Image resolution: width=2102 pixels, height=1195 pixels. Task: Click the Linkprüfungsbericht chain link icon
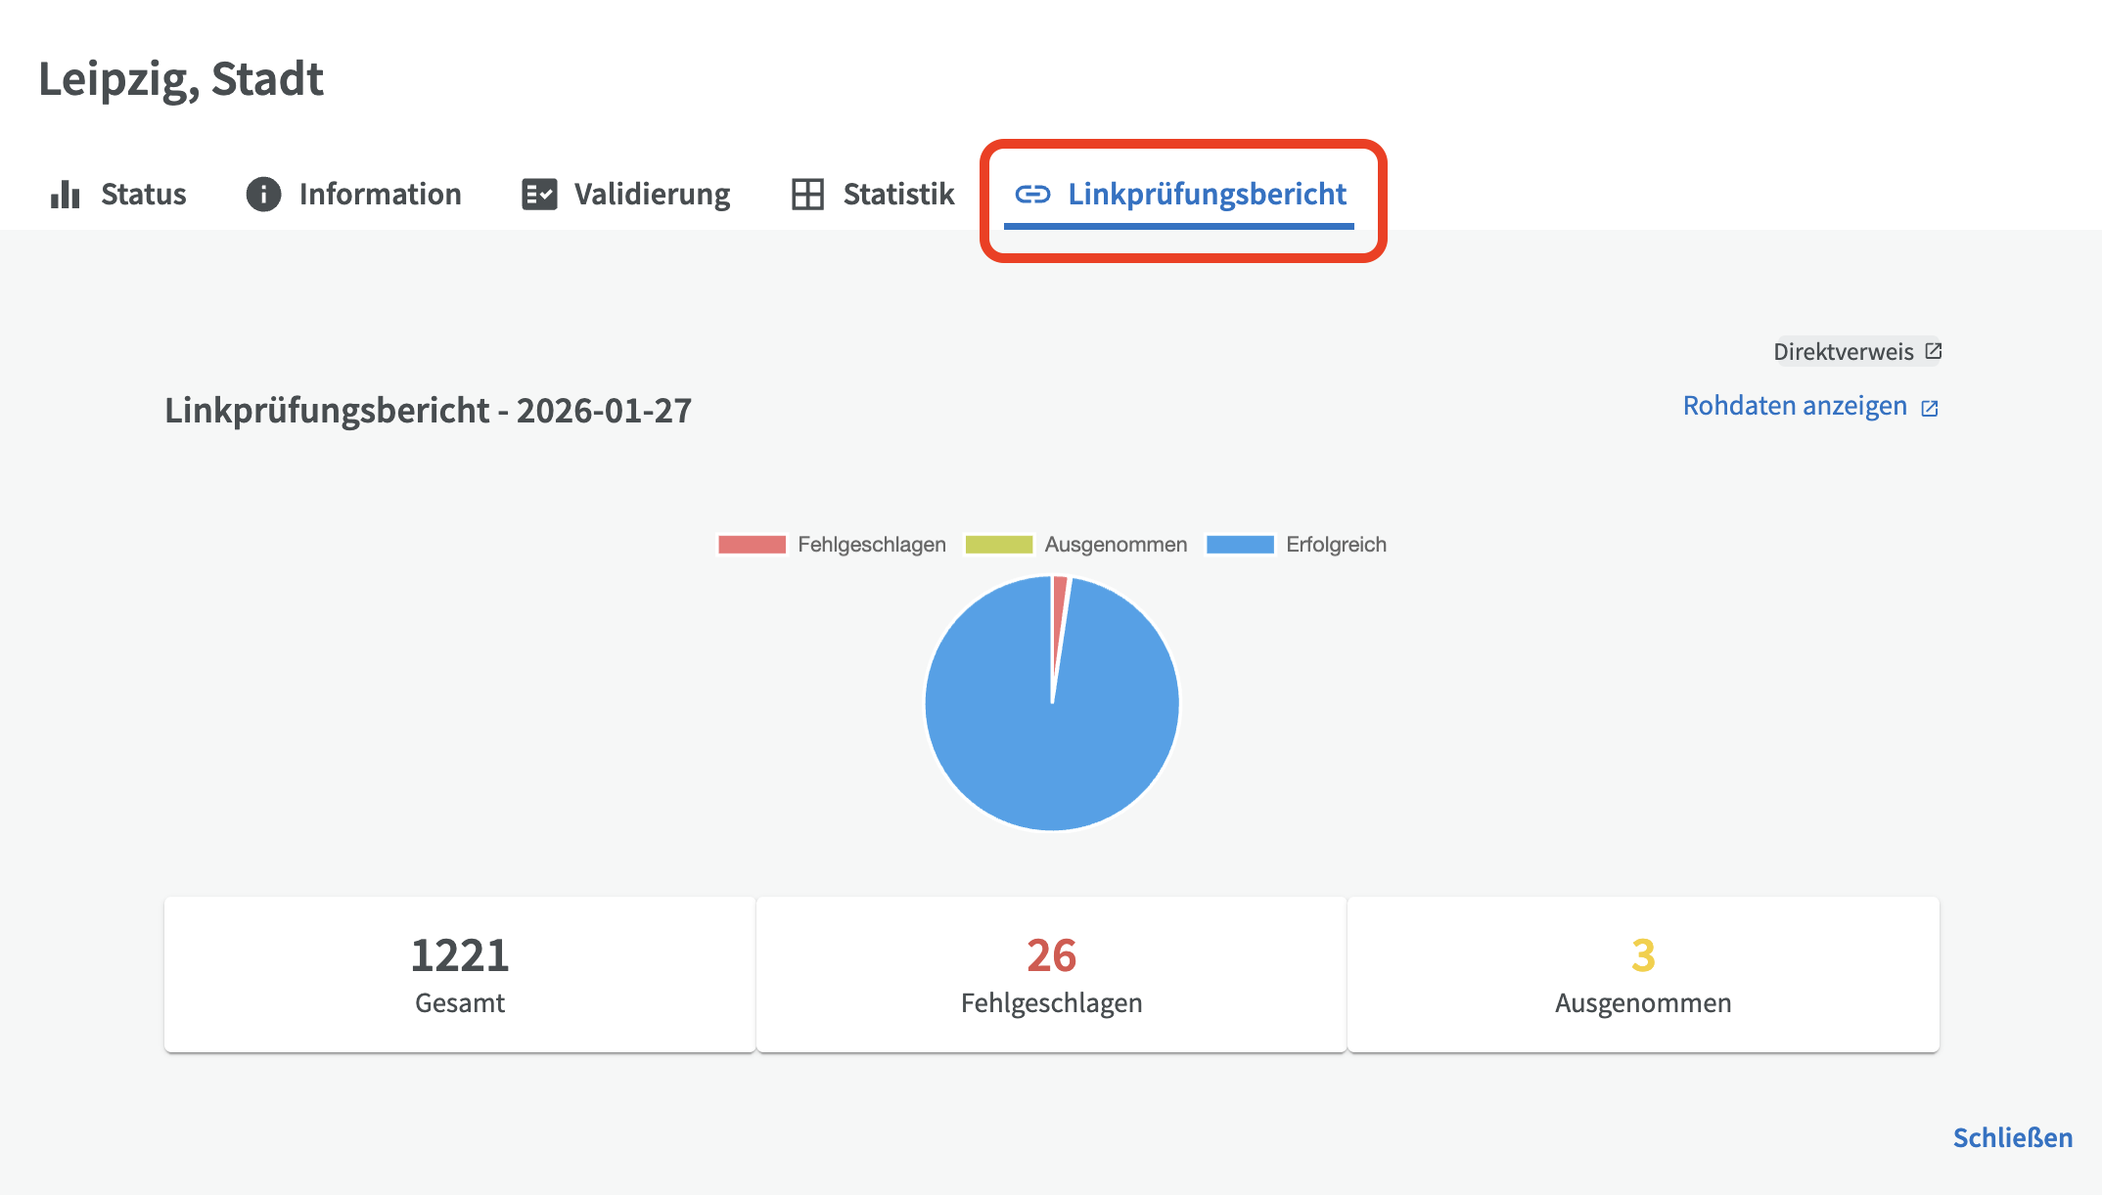pyautogui.click(x=1032, y=195)
